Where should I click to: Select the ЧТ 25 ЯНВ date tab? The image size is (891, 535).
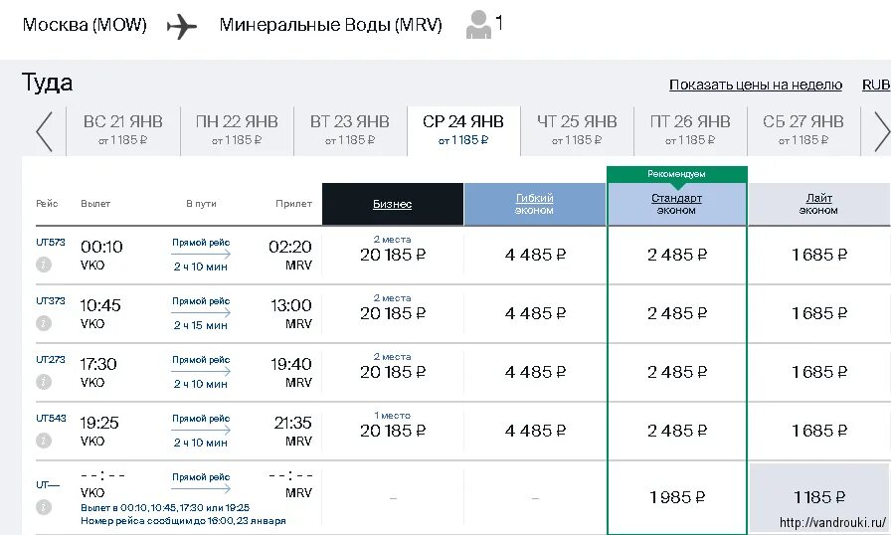pyautogui.click(x=577, y=129)
